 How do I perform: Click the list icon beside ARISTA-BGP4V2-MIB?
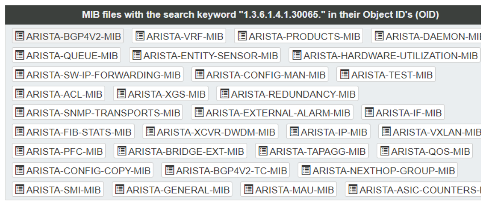(20, 36)
